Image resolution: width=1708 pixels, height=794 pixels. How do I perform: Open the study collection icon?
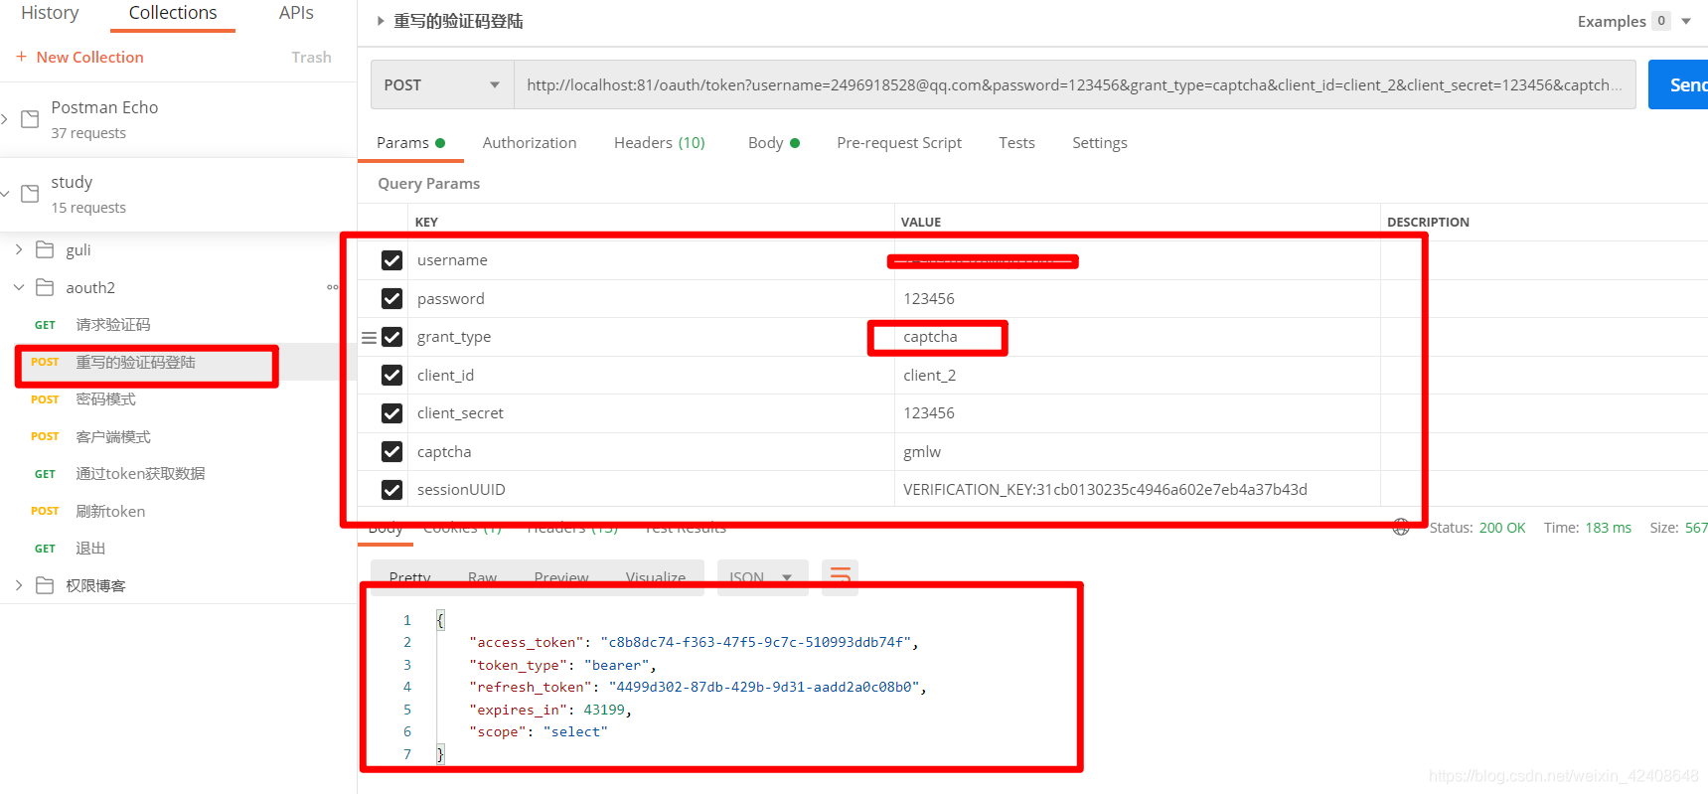pyautogui.click(x=30, y=194)
